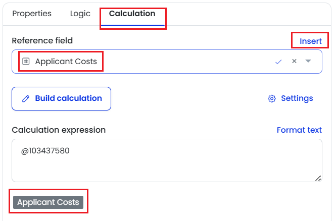Click the gray Applicant Costs tag

pyautogui.click(x=48, y=202)
